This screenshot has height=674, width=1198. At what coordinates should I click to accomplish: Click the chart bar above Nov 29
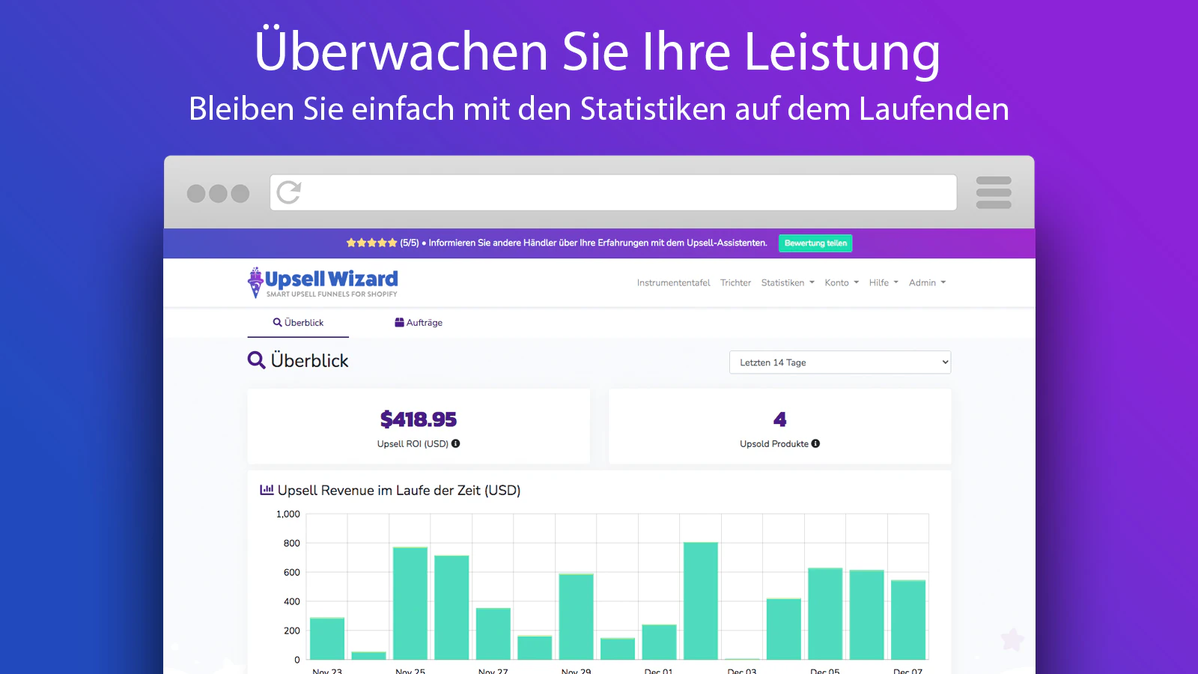[577, 616]
